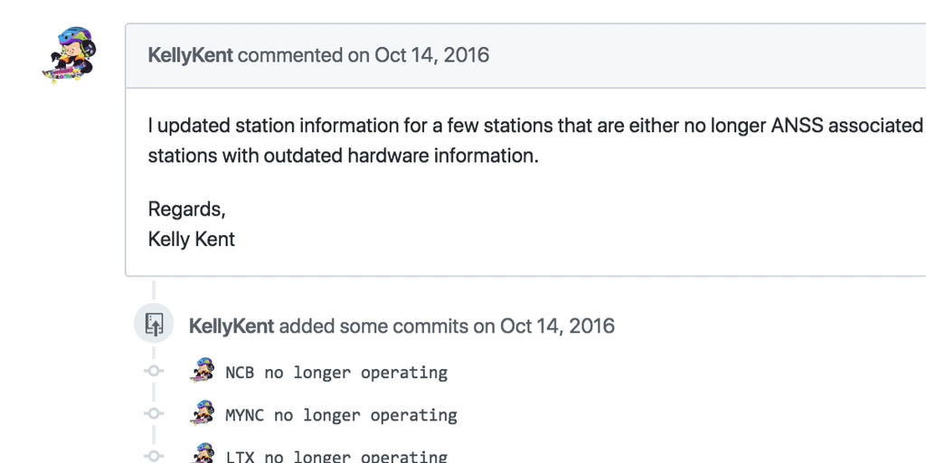Open the 'LTX no longer operating' commit
Viewport: 926px width, 463px height.
click(335, 457)
